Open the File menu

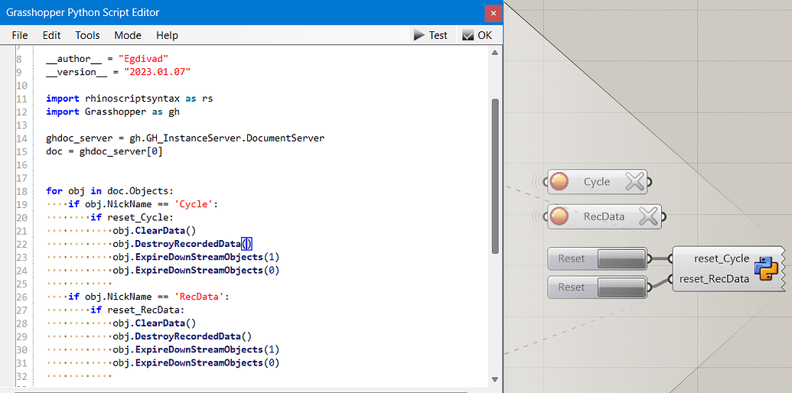point(20,35)
